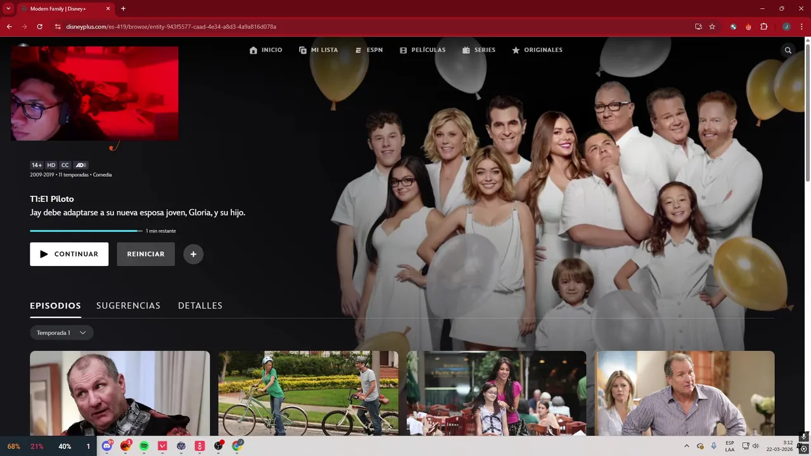Click the address bar URL
This screenshot has width=811, height=456.
[x=171, y=27]
